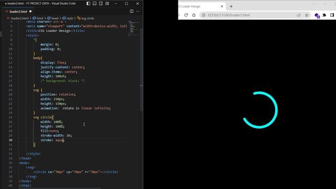Maximize the VS Code window

tap(127, 4)
